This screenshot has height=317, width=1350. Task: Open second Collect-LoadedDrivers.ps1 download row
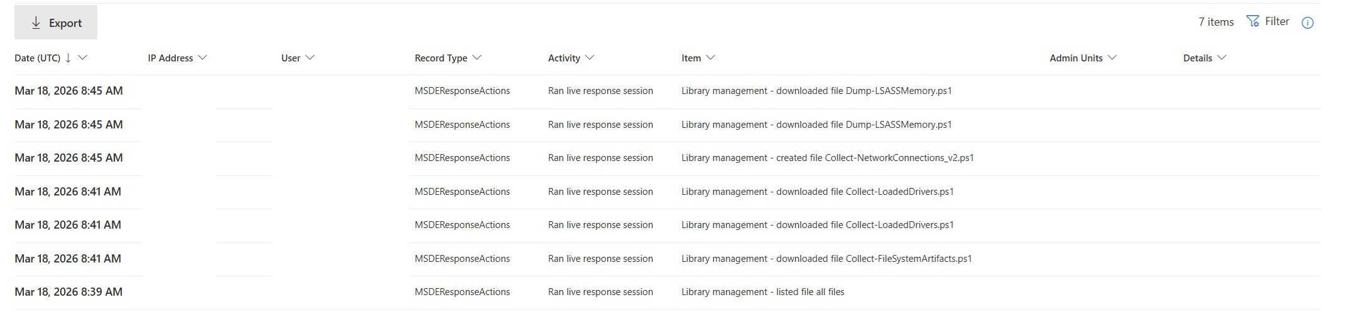(x=817, y=225)
